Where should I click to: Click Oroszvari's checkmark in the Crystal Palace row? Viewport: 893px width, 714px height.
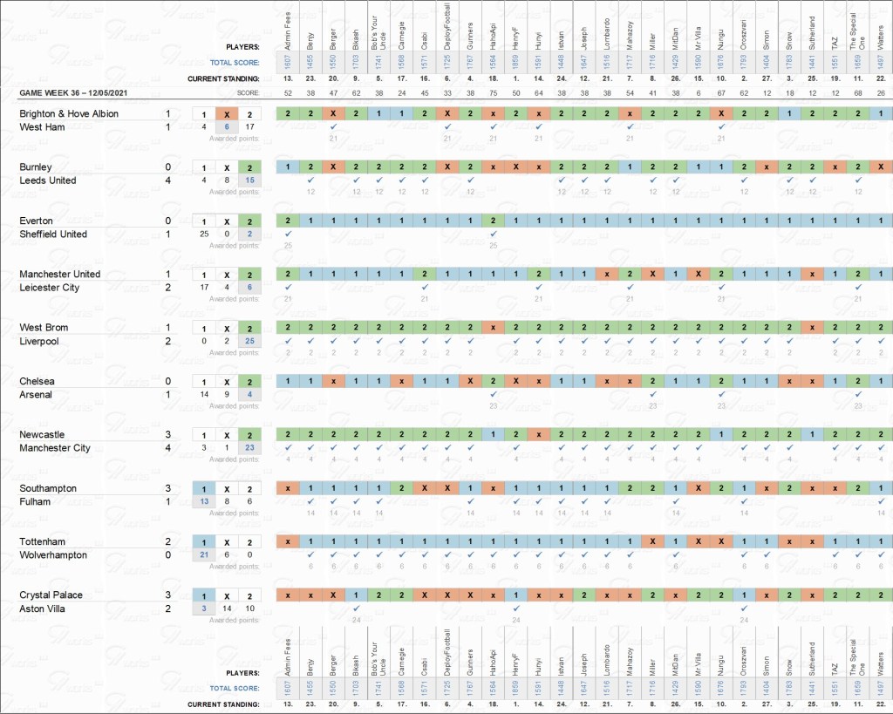[x=743, y=609]
